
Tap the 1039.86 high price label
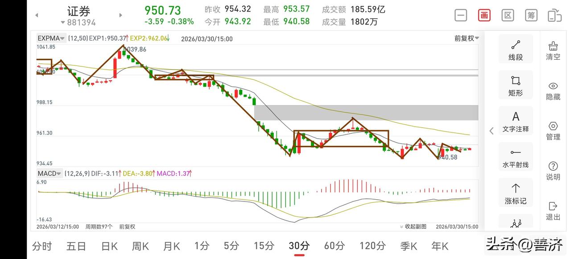pyautogui.click(x=135, y=49)
